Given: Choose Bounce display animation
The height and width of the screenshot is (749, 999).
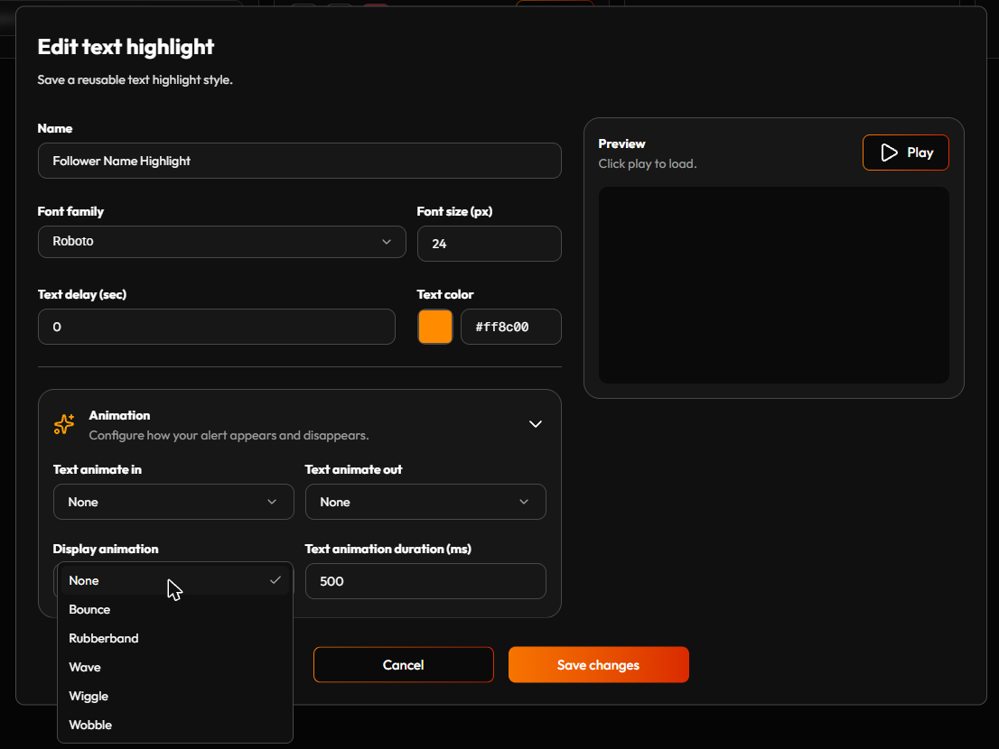Looking at the screenshot, I should (175, 610).
